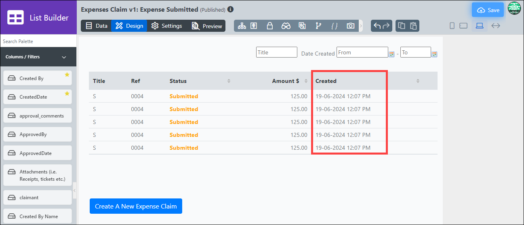
Task: Open the From date calendar picker
Action: click(391, 54)
